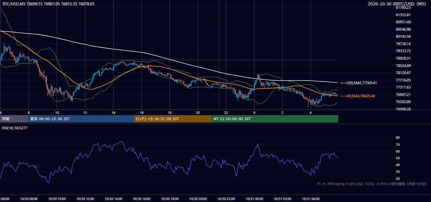Click the 10/30 14:00 date label
431x202 pixels.
(x=113, y=199)
